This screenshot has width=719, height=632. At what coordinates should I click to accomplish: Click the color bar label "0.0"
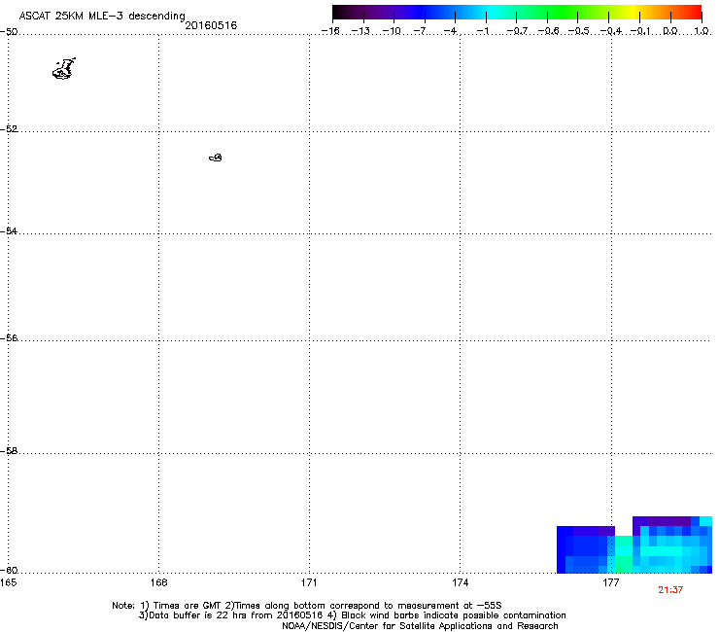[x=670, y=31]
